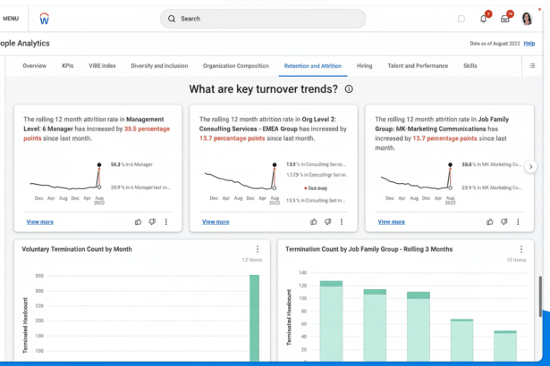
Task: Switch to the Overview tab
Action: [34, 66]
